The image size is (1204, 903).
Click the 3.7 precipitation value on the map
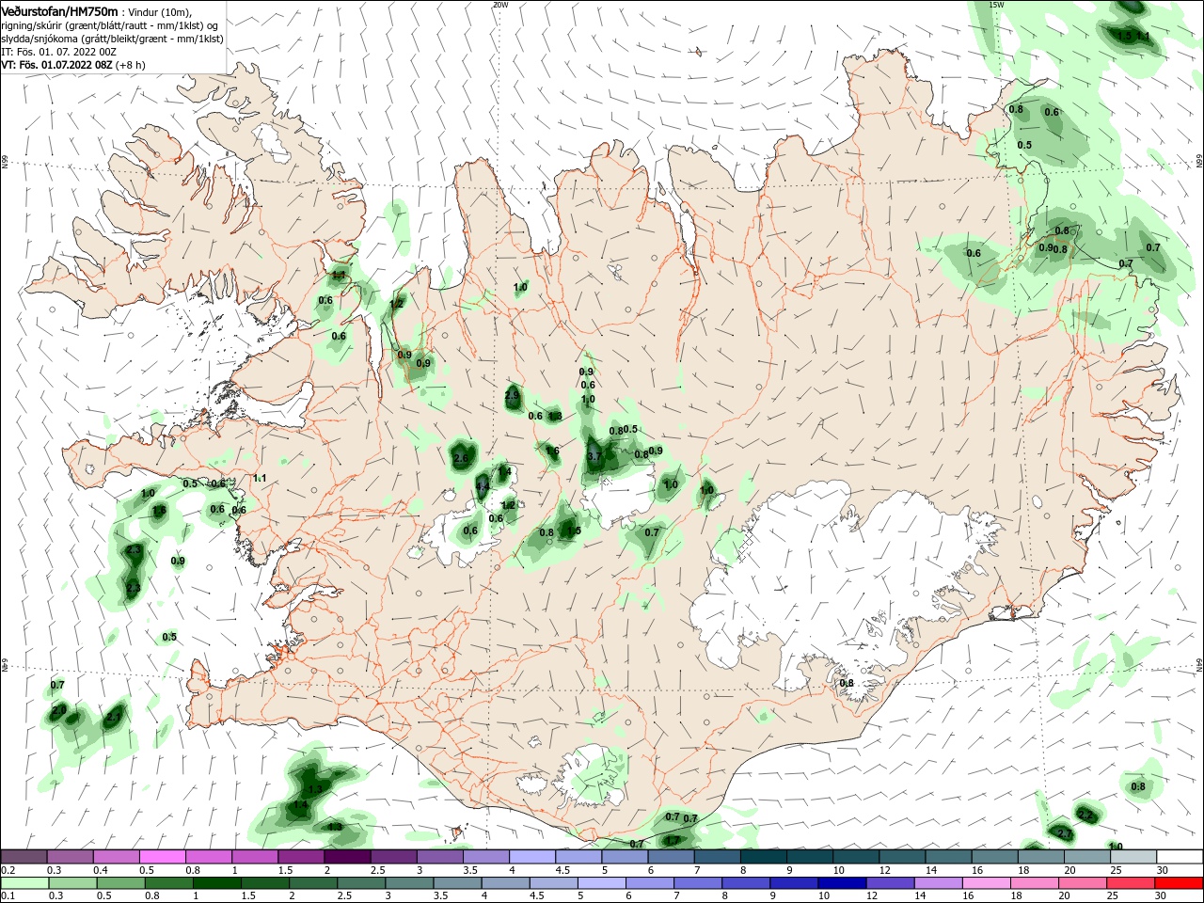tap(594, 456)
